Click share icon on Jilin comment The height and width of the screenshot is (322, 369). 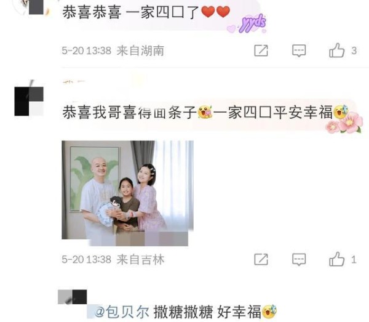click(x=261, y=259)
